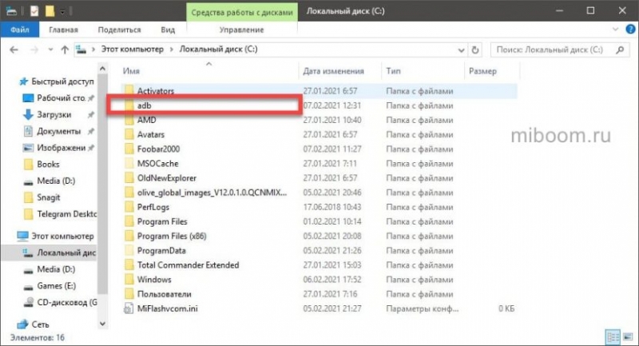Select the Windows folder
Viewport: 639px width, 346px height.
[154, 280]
